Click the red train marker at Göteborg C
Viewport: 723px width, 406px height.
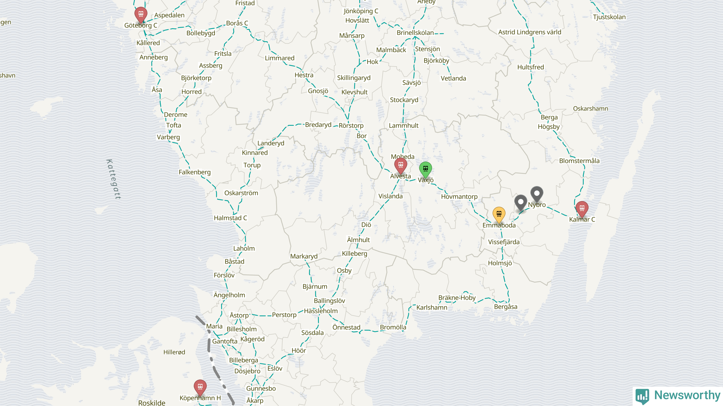141,14
